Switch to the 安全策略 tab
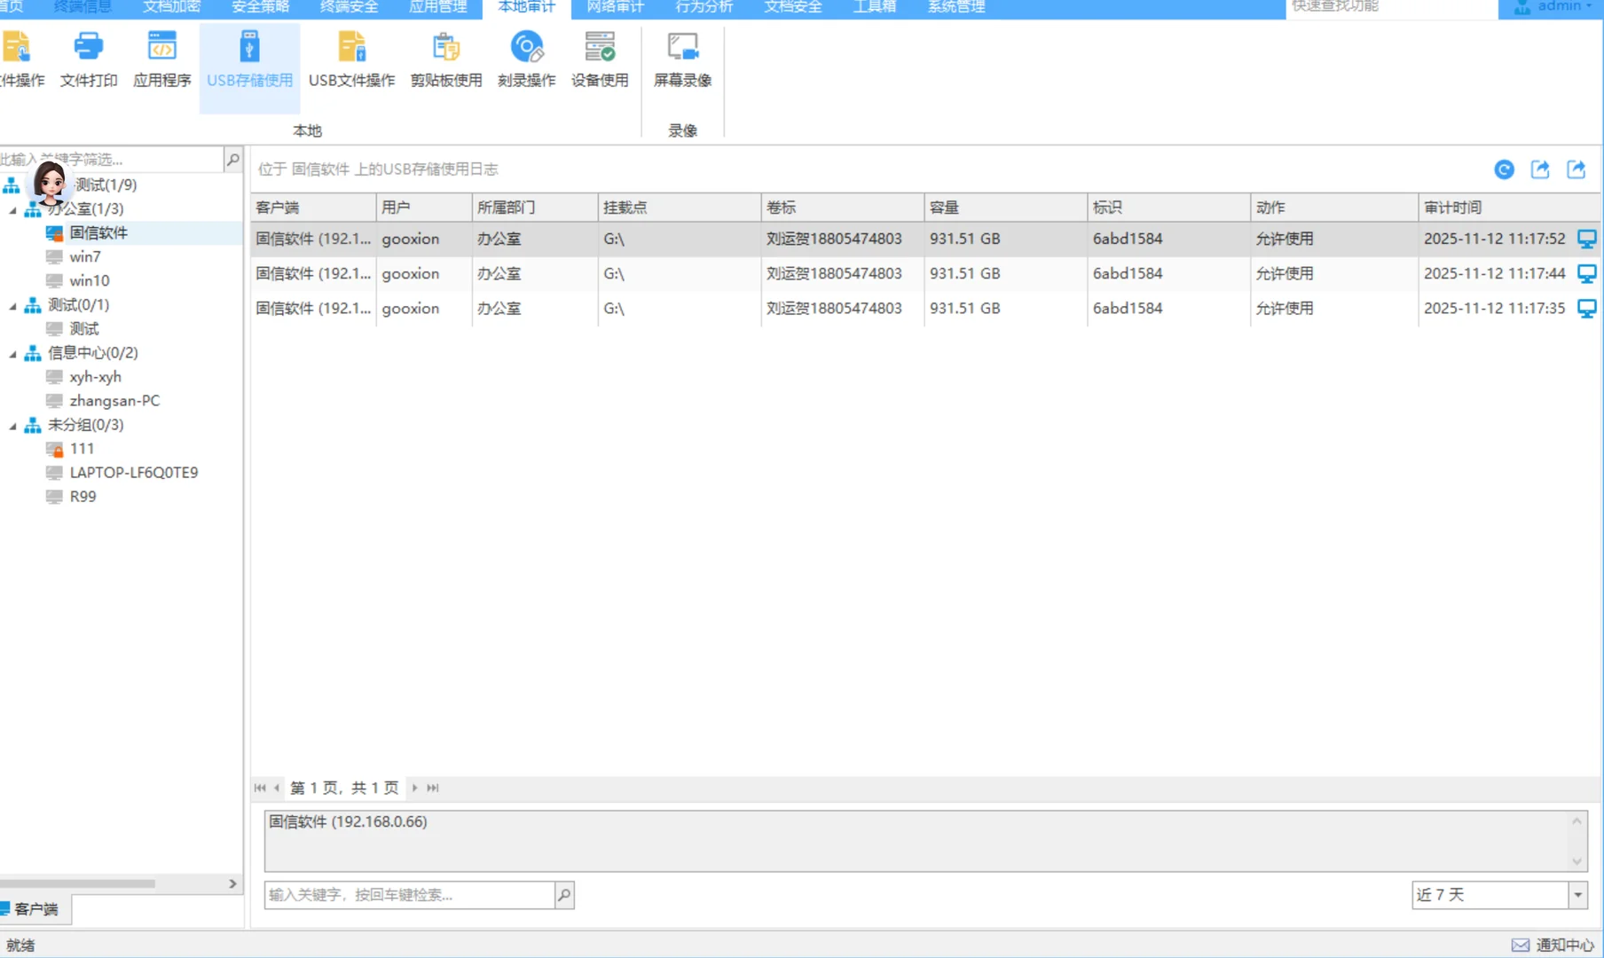 click(260, 7)
